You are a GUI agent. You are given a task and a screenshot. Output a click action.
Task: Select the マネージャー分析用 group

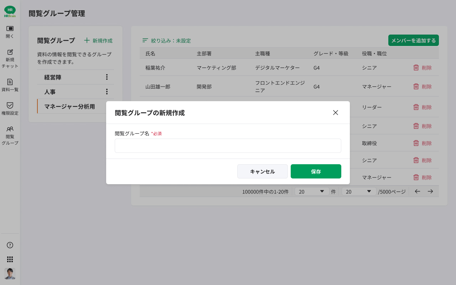[x=69, y=106]
